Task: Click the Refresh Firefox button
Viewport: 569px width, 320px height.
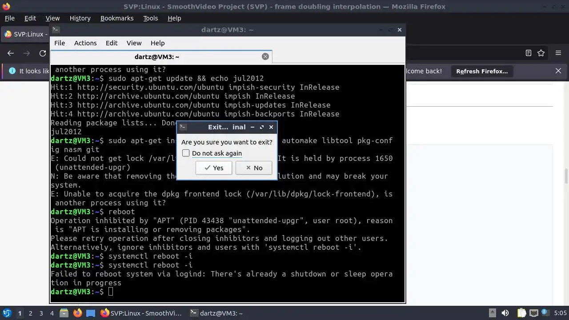Action: point(482,71)
